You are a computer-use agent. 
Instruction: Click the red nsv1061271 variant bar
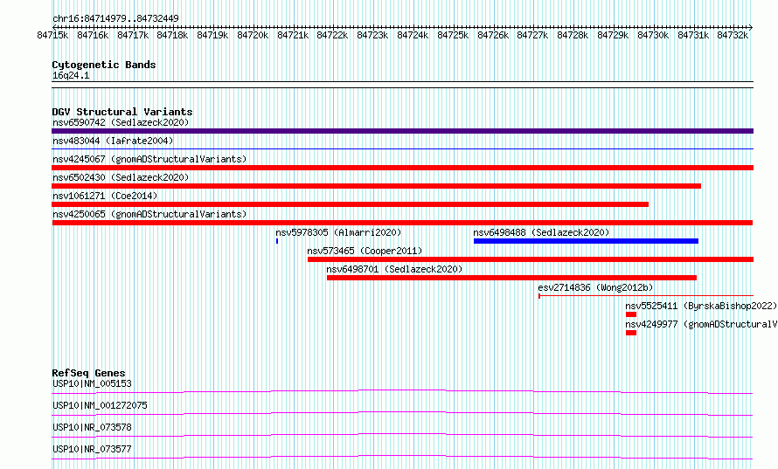tap(350, 204)
